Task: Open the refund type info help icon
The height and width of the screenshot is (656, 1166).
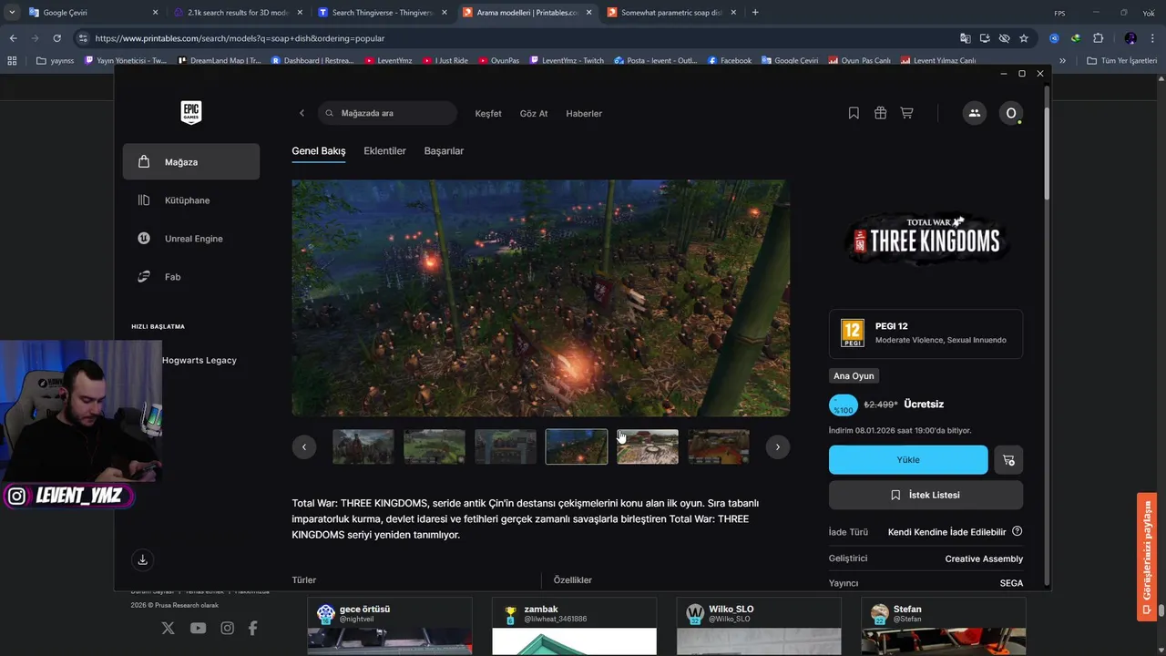Action: (1018, 531)
